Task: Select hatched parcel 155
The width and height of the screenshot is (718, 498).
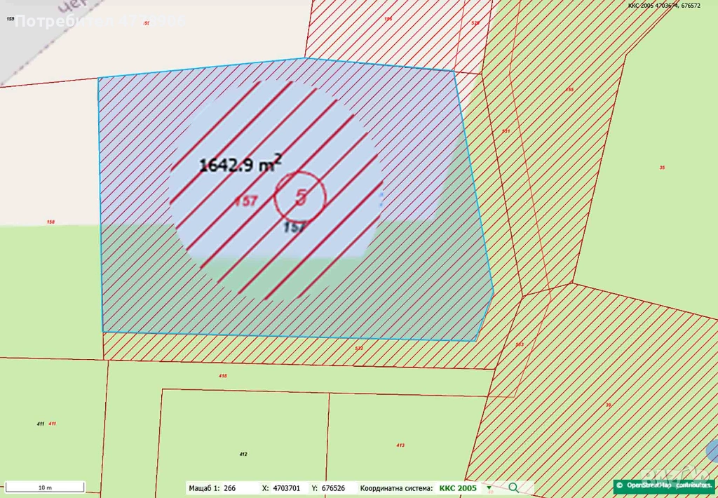Action: point(569,90)
